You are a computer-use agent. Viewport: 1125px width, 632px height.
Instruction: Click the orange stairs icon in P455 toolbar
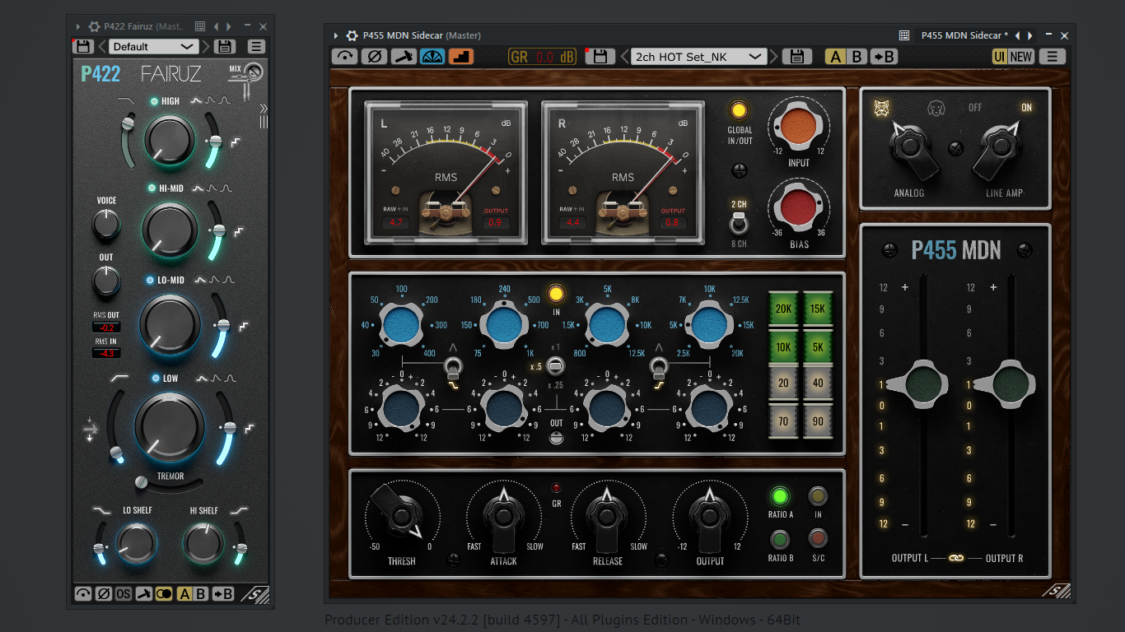click(x=460, y=56)
